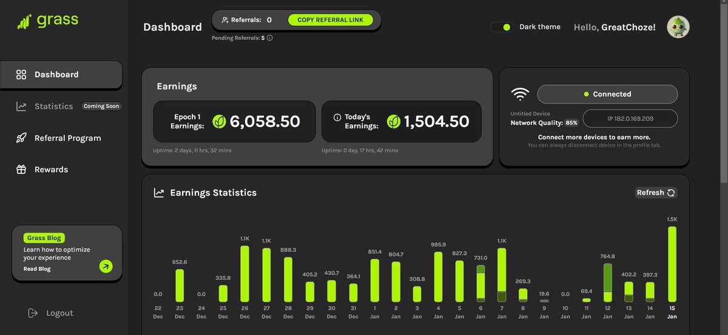Click the 'Uptime: 2 days, 11 hrs, 32 mins' text

click(192, 150)
